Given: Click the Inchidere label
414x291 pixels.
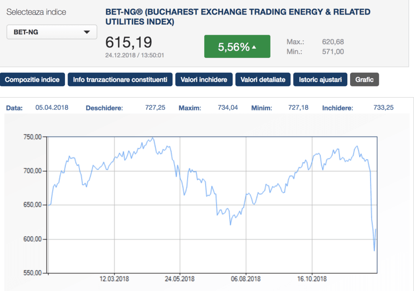Looking at the screenshot, I should click(338, 108).
